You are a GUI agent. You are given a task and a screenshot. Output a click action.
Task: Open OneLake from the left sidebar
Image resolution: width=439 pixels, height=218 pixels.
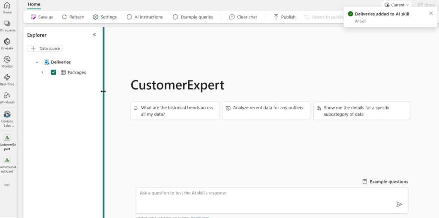point(7,44)
